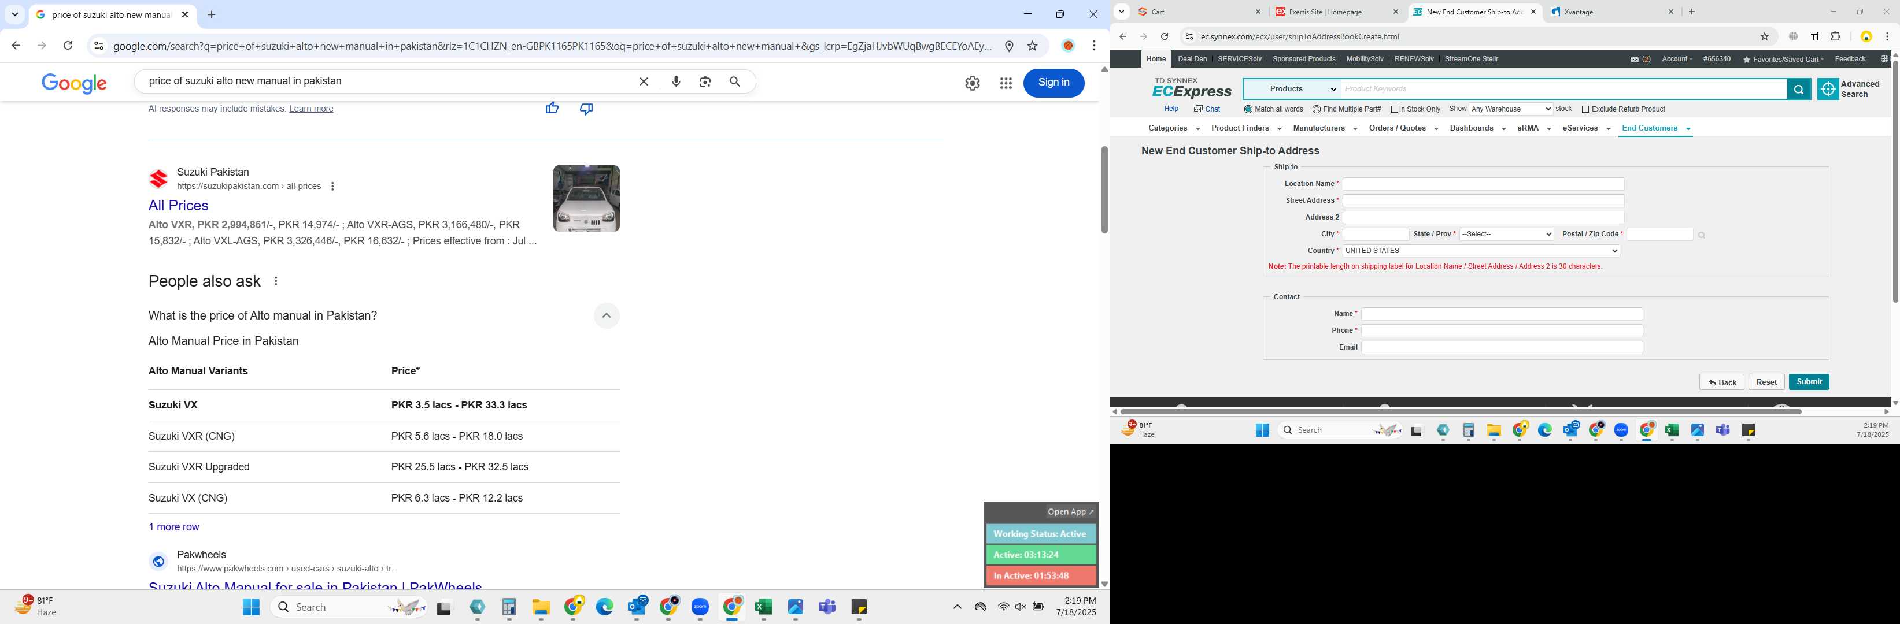
Task: Open Google Lens search by image icon
Action: pos(705,82)
